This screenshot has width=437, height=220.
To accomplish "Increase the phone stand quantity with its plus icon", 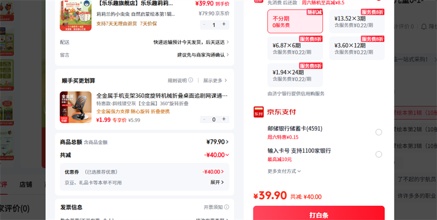I will [x=224, y=119].
